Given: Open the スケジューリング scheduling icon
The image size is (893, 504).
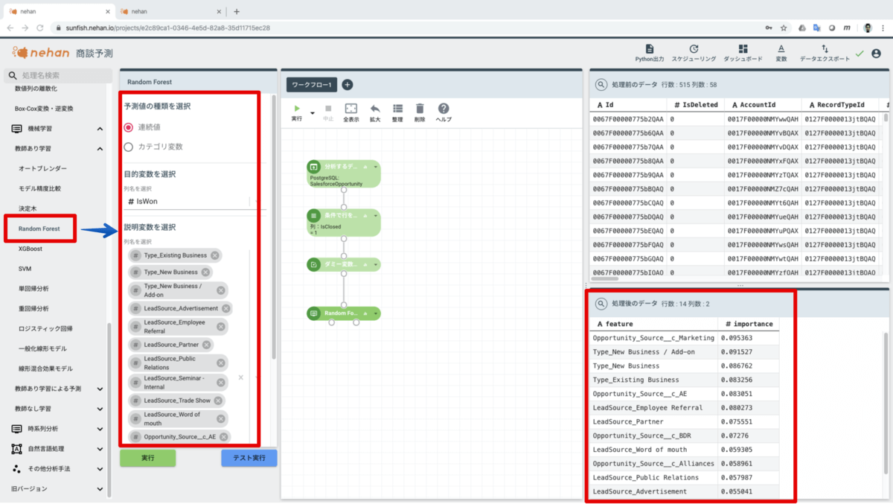Looking at the screenshot, I should coord(694,48).
